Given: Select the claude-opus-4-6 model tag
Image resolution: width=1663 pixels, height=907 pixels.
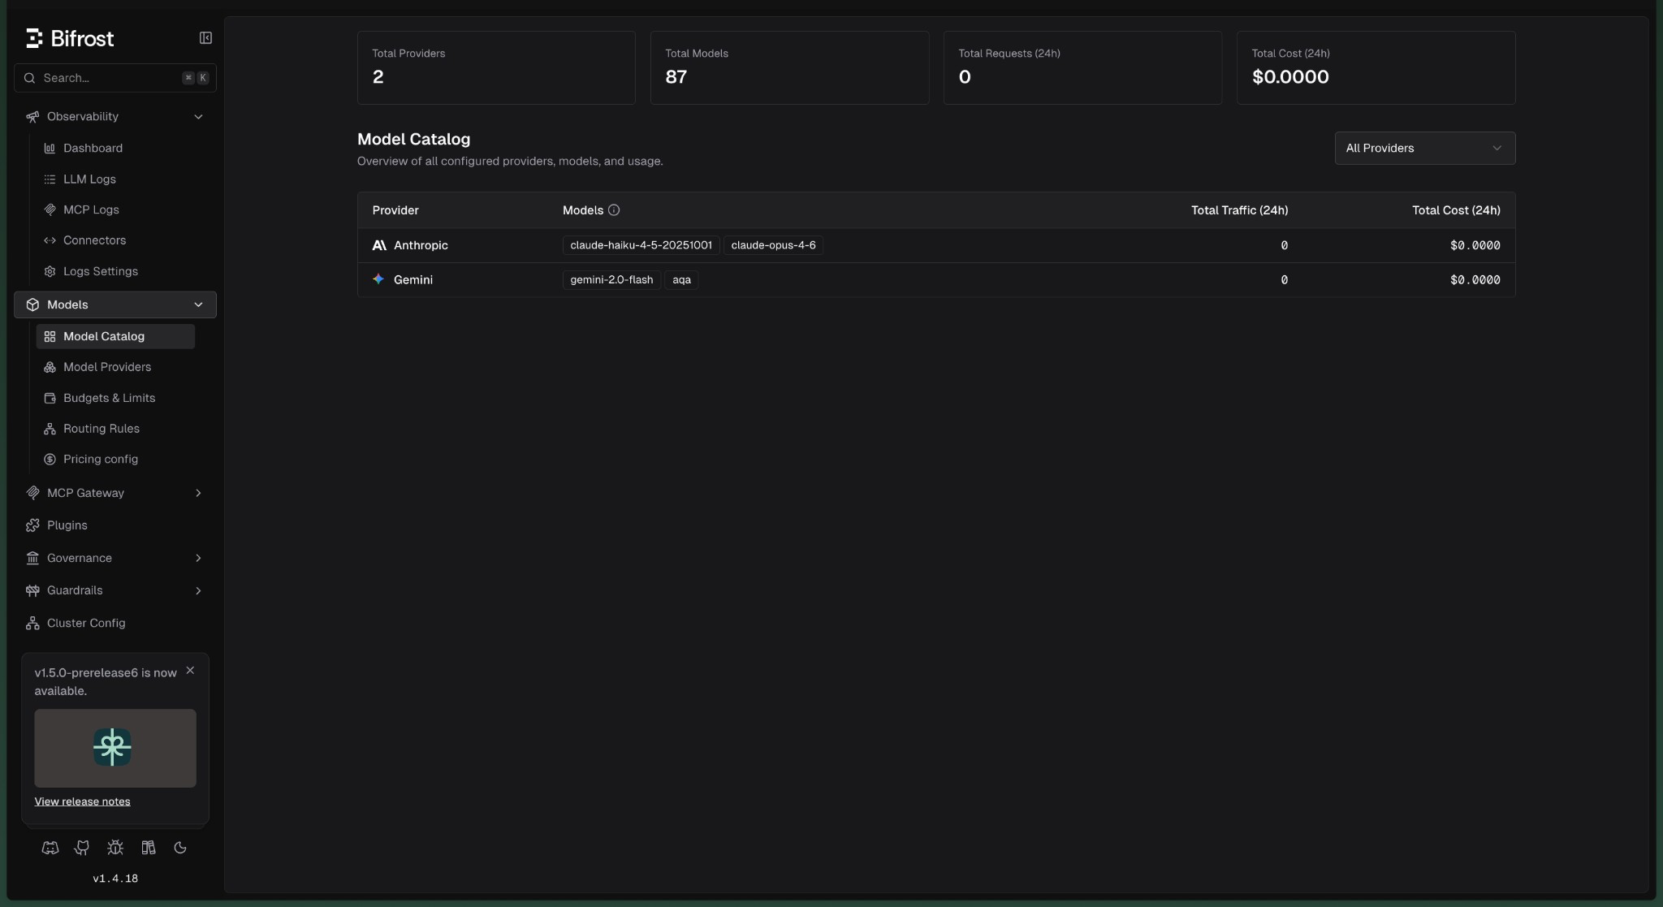Looking at the screenshot, I should coord(773,245).
